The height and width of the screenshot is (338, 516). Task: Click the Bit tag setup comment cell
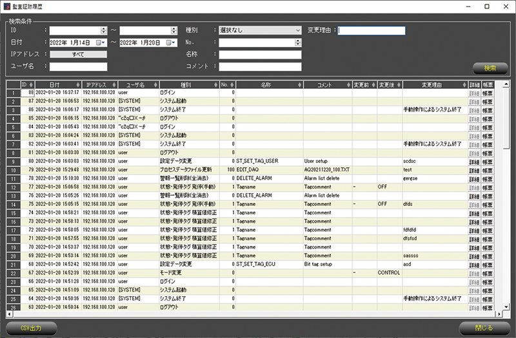point(328,264)
